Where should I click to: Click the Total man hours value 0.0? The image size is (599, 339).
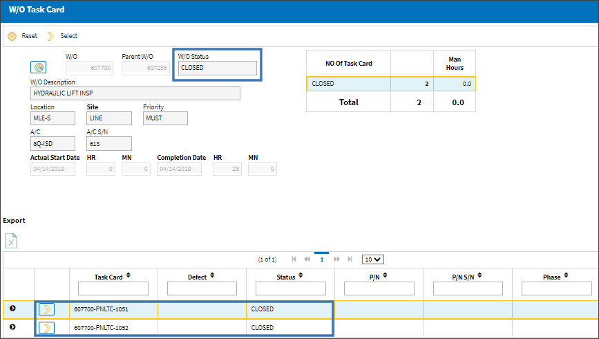pyautogui.click(x=458, y=102)
